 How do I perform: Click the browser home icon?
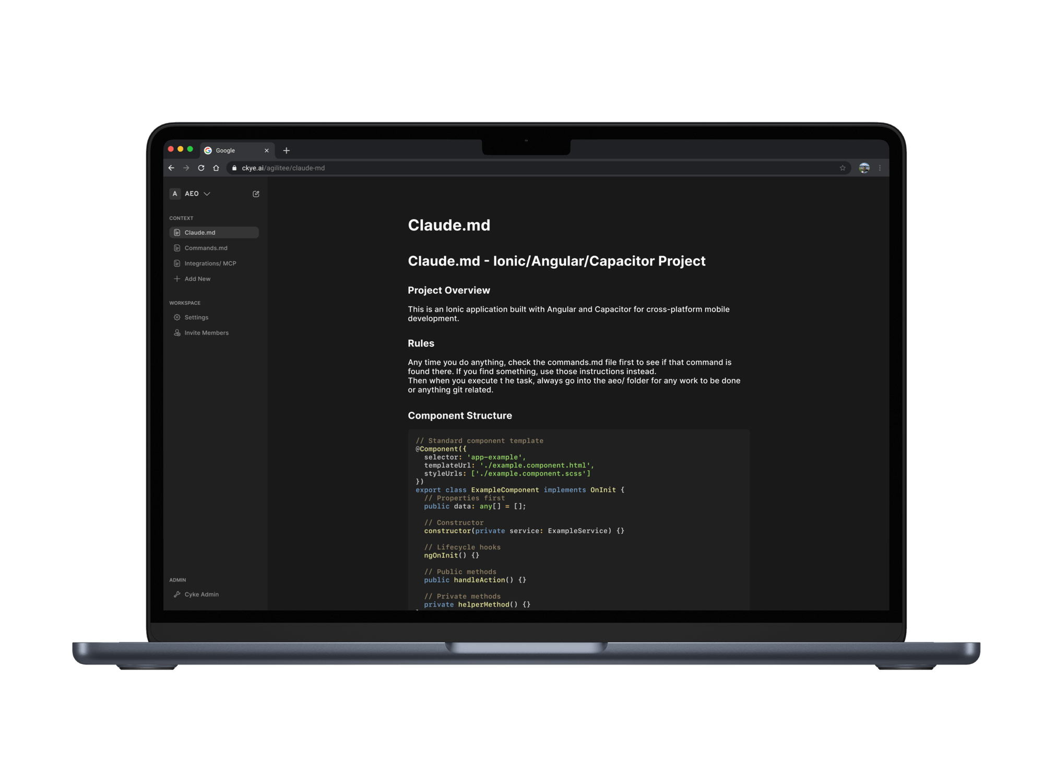pyautogui.click(x=216, y=168)
